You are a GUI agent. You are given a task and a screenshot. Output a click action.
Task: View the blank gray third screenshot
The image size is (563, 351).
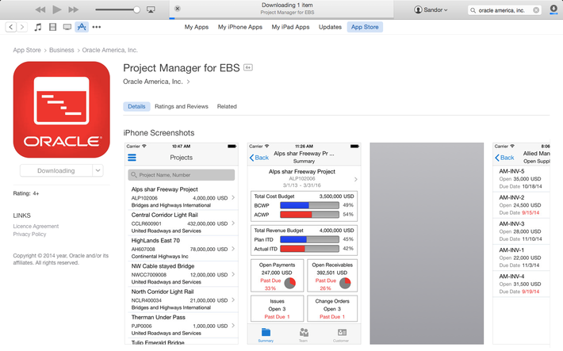tap(427, 244)
